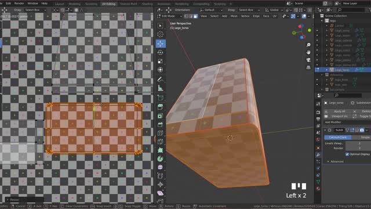The image size is (371, 209).
Task: Toggle Subdiv modifier viewport display
Action: (x=357, y=130)
